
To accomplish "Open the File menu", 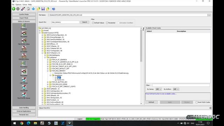I will tap(13, 5).
